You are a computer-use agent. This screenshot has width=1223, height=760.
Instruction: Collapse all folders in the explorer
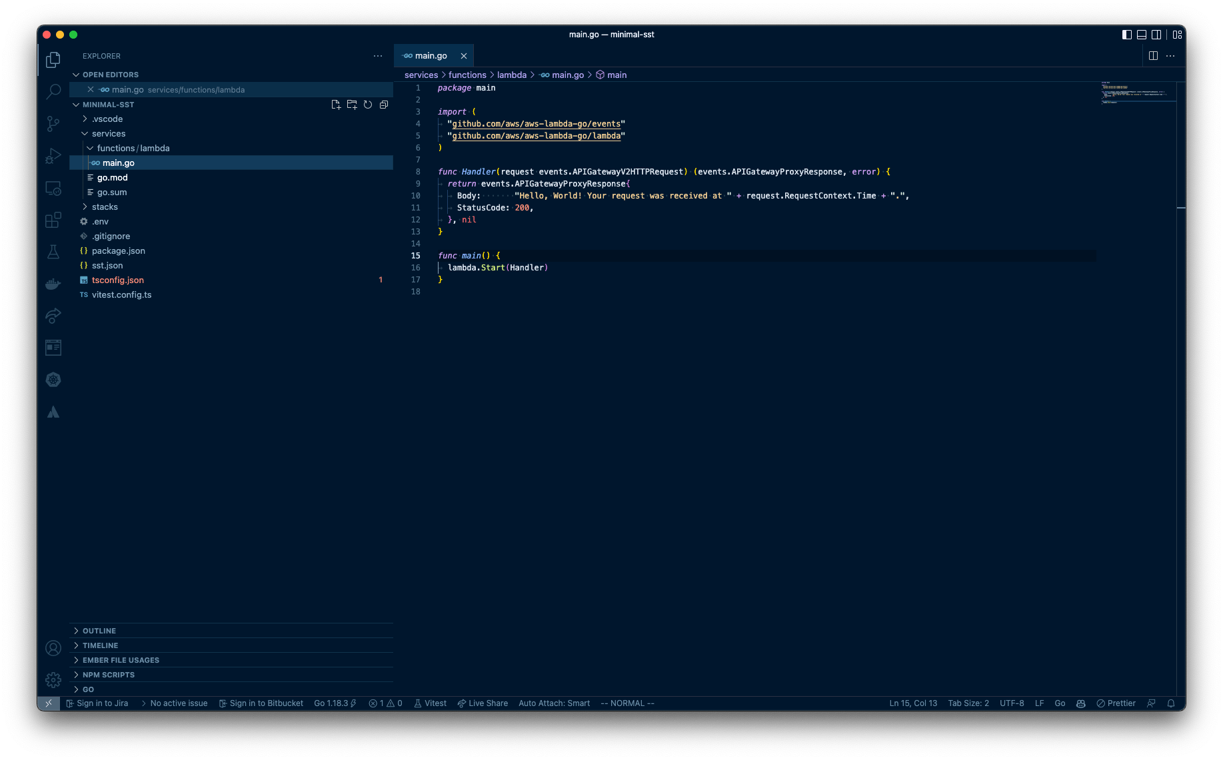pyautogui.click(x=384, y=105)
